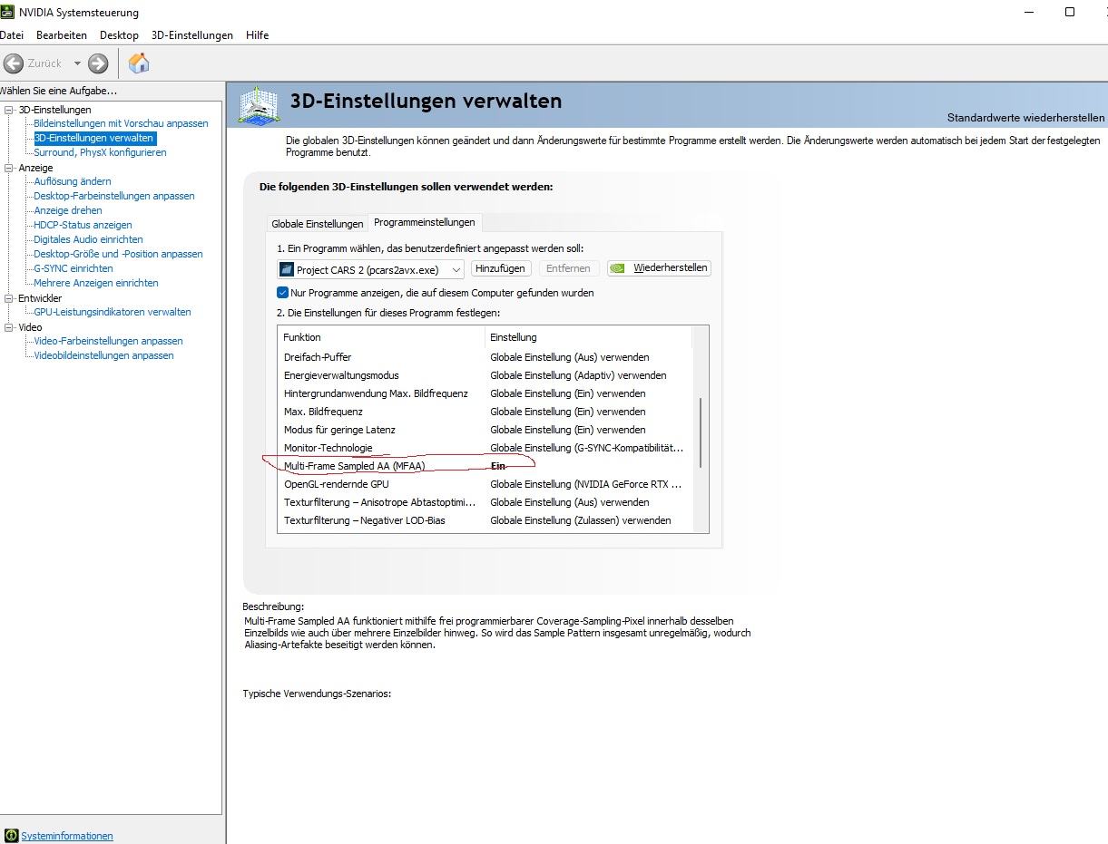The width and height of the screenshot is (1108, 844).
Task: Click the Entfernen button
Action: pos(568,268)
